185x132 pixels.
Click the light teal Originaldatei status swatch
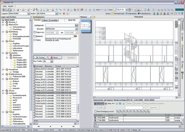point(127,13)
